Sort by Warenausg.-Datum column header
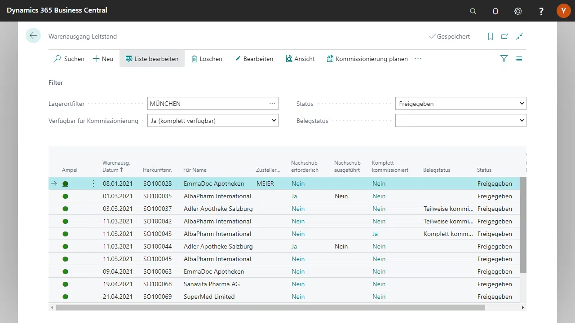 point(117,166)
